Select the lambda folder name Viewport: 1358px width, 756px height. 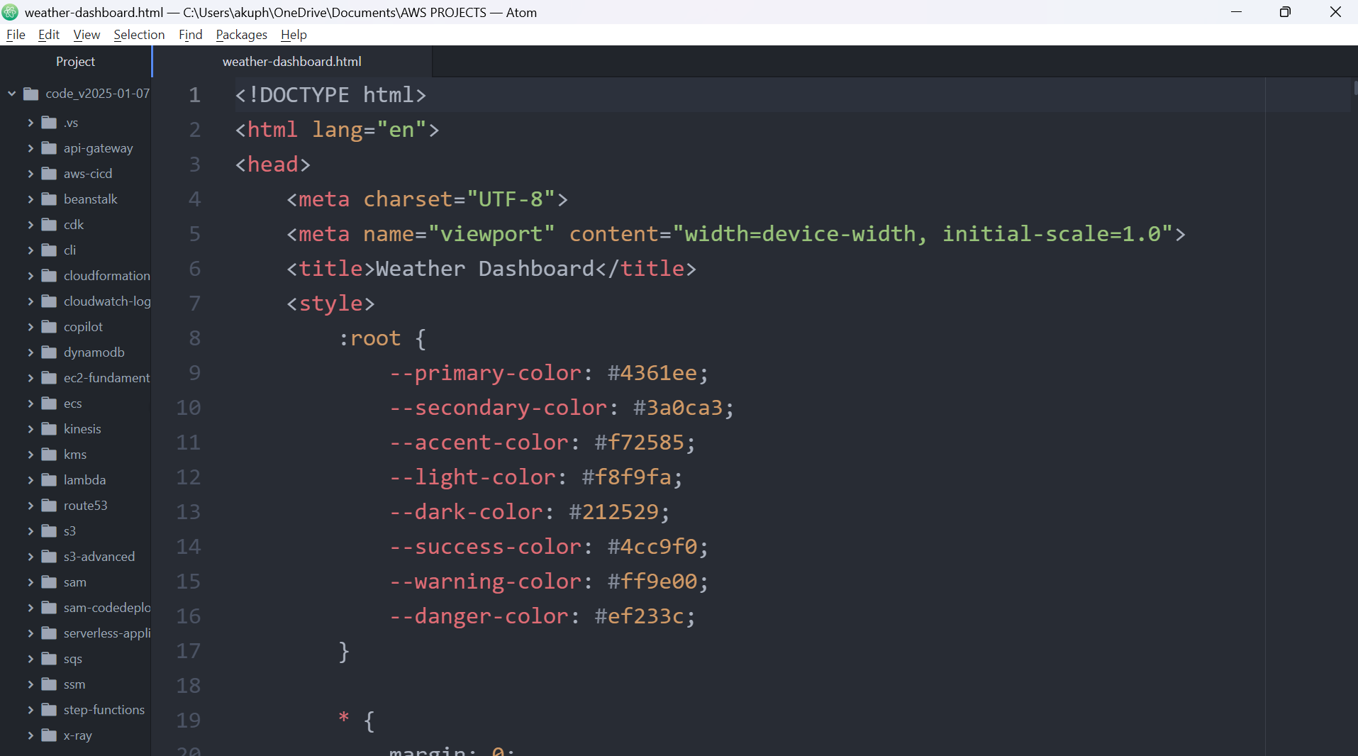(x=84, y=480)
